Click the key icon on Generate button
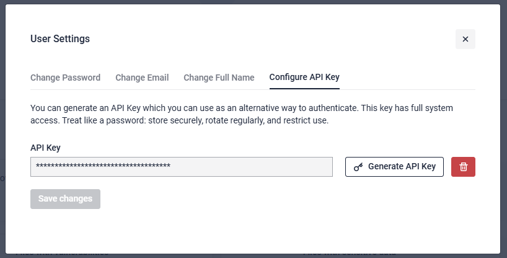507x258 pixels. point(358,167)
